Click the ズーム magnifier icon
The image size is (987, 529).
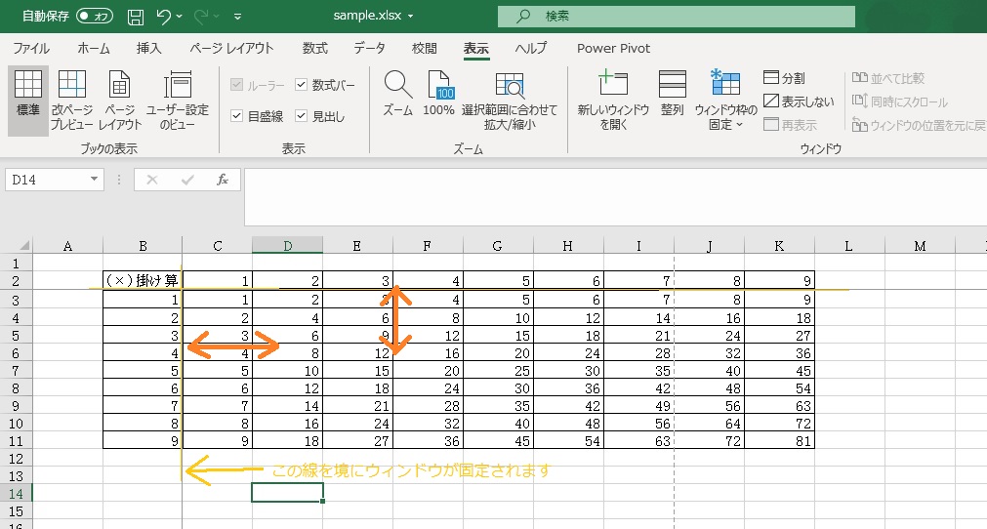pos(397,85)
